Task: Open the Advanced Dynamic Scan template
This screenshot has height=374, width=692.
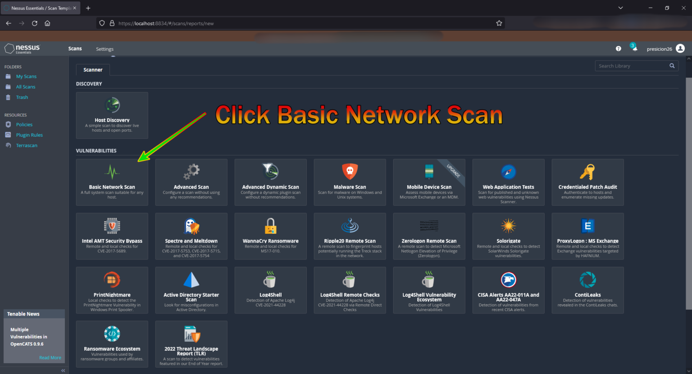Action: point(270,182)
